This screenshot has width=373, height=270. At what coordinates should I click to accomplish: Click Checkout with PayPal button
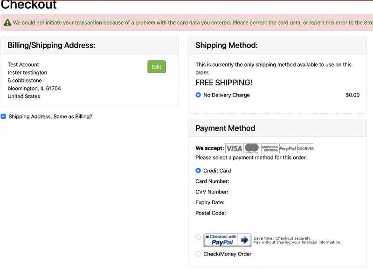tap(228, 240)
